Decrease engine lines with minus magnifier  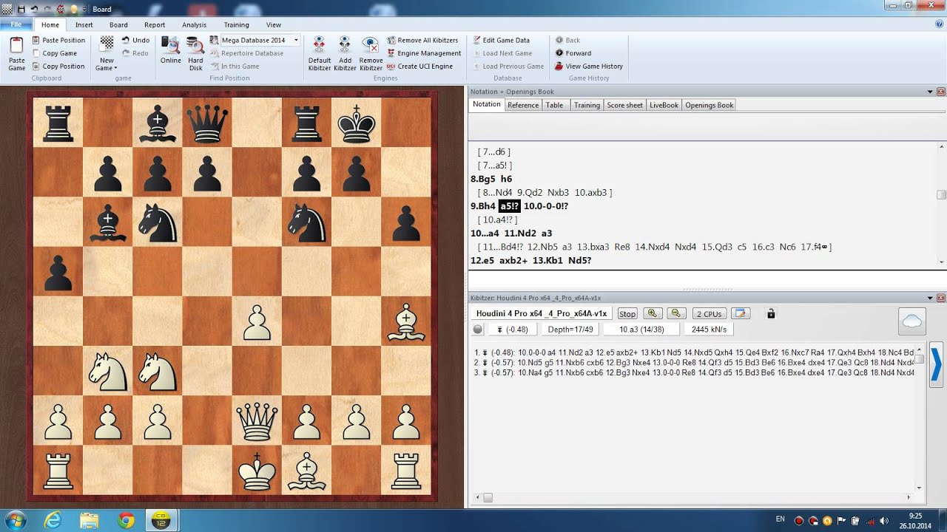point(677,314)
